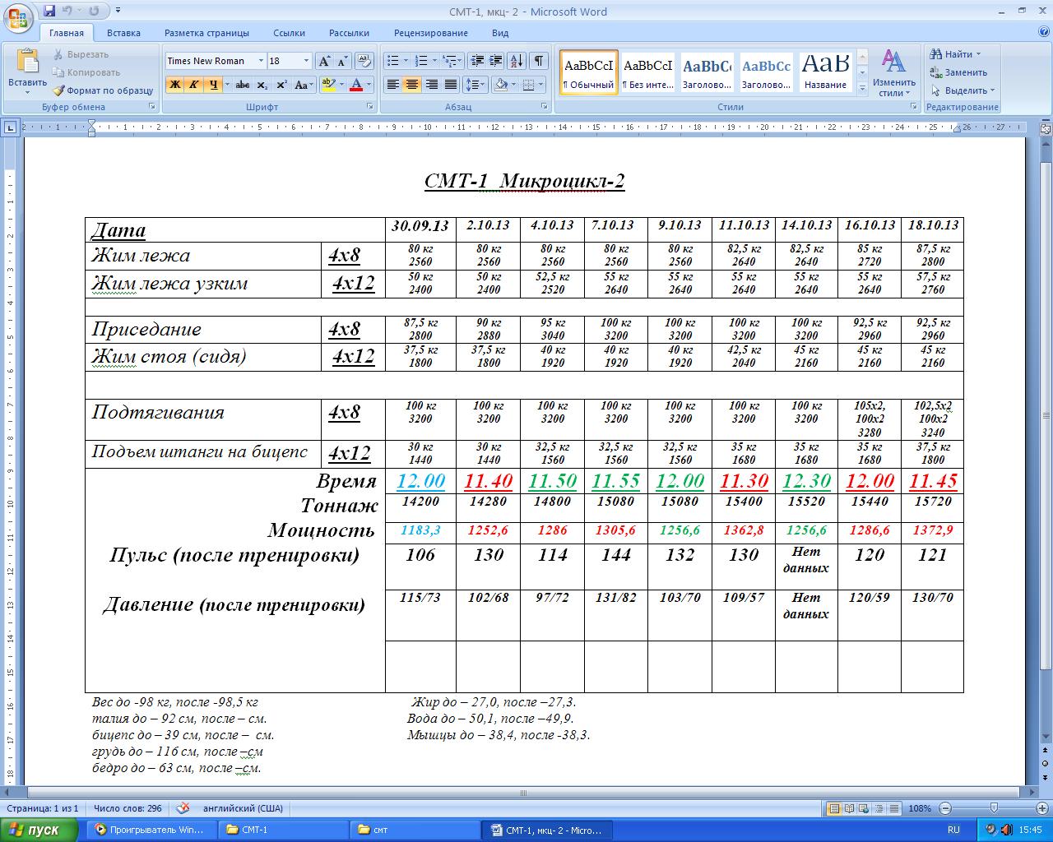1053x842 pixels.
Task: Click the Subscript icon
Action: (x=262, y=85)
